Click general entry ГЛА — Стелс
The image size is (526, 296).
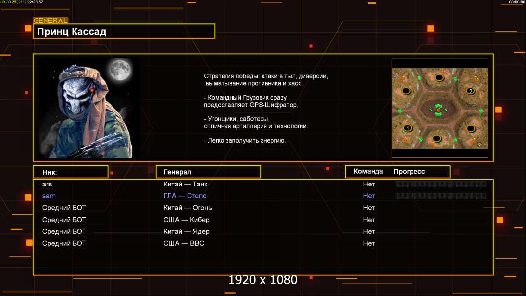185,196
